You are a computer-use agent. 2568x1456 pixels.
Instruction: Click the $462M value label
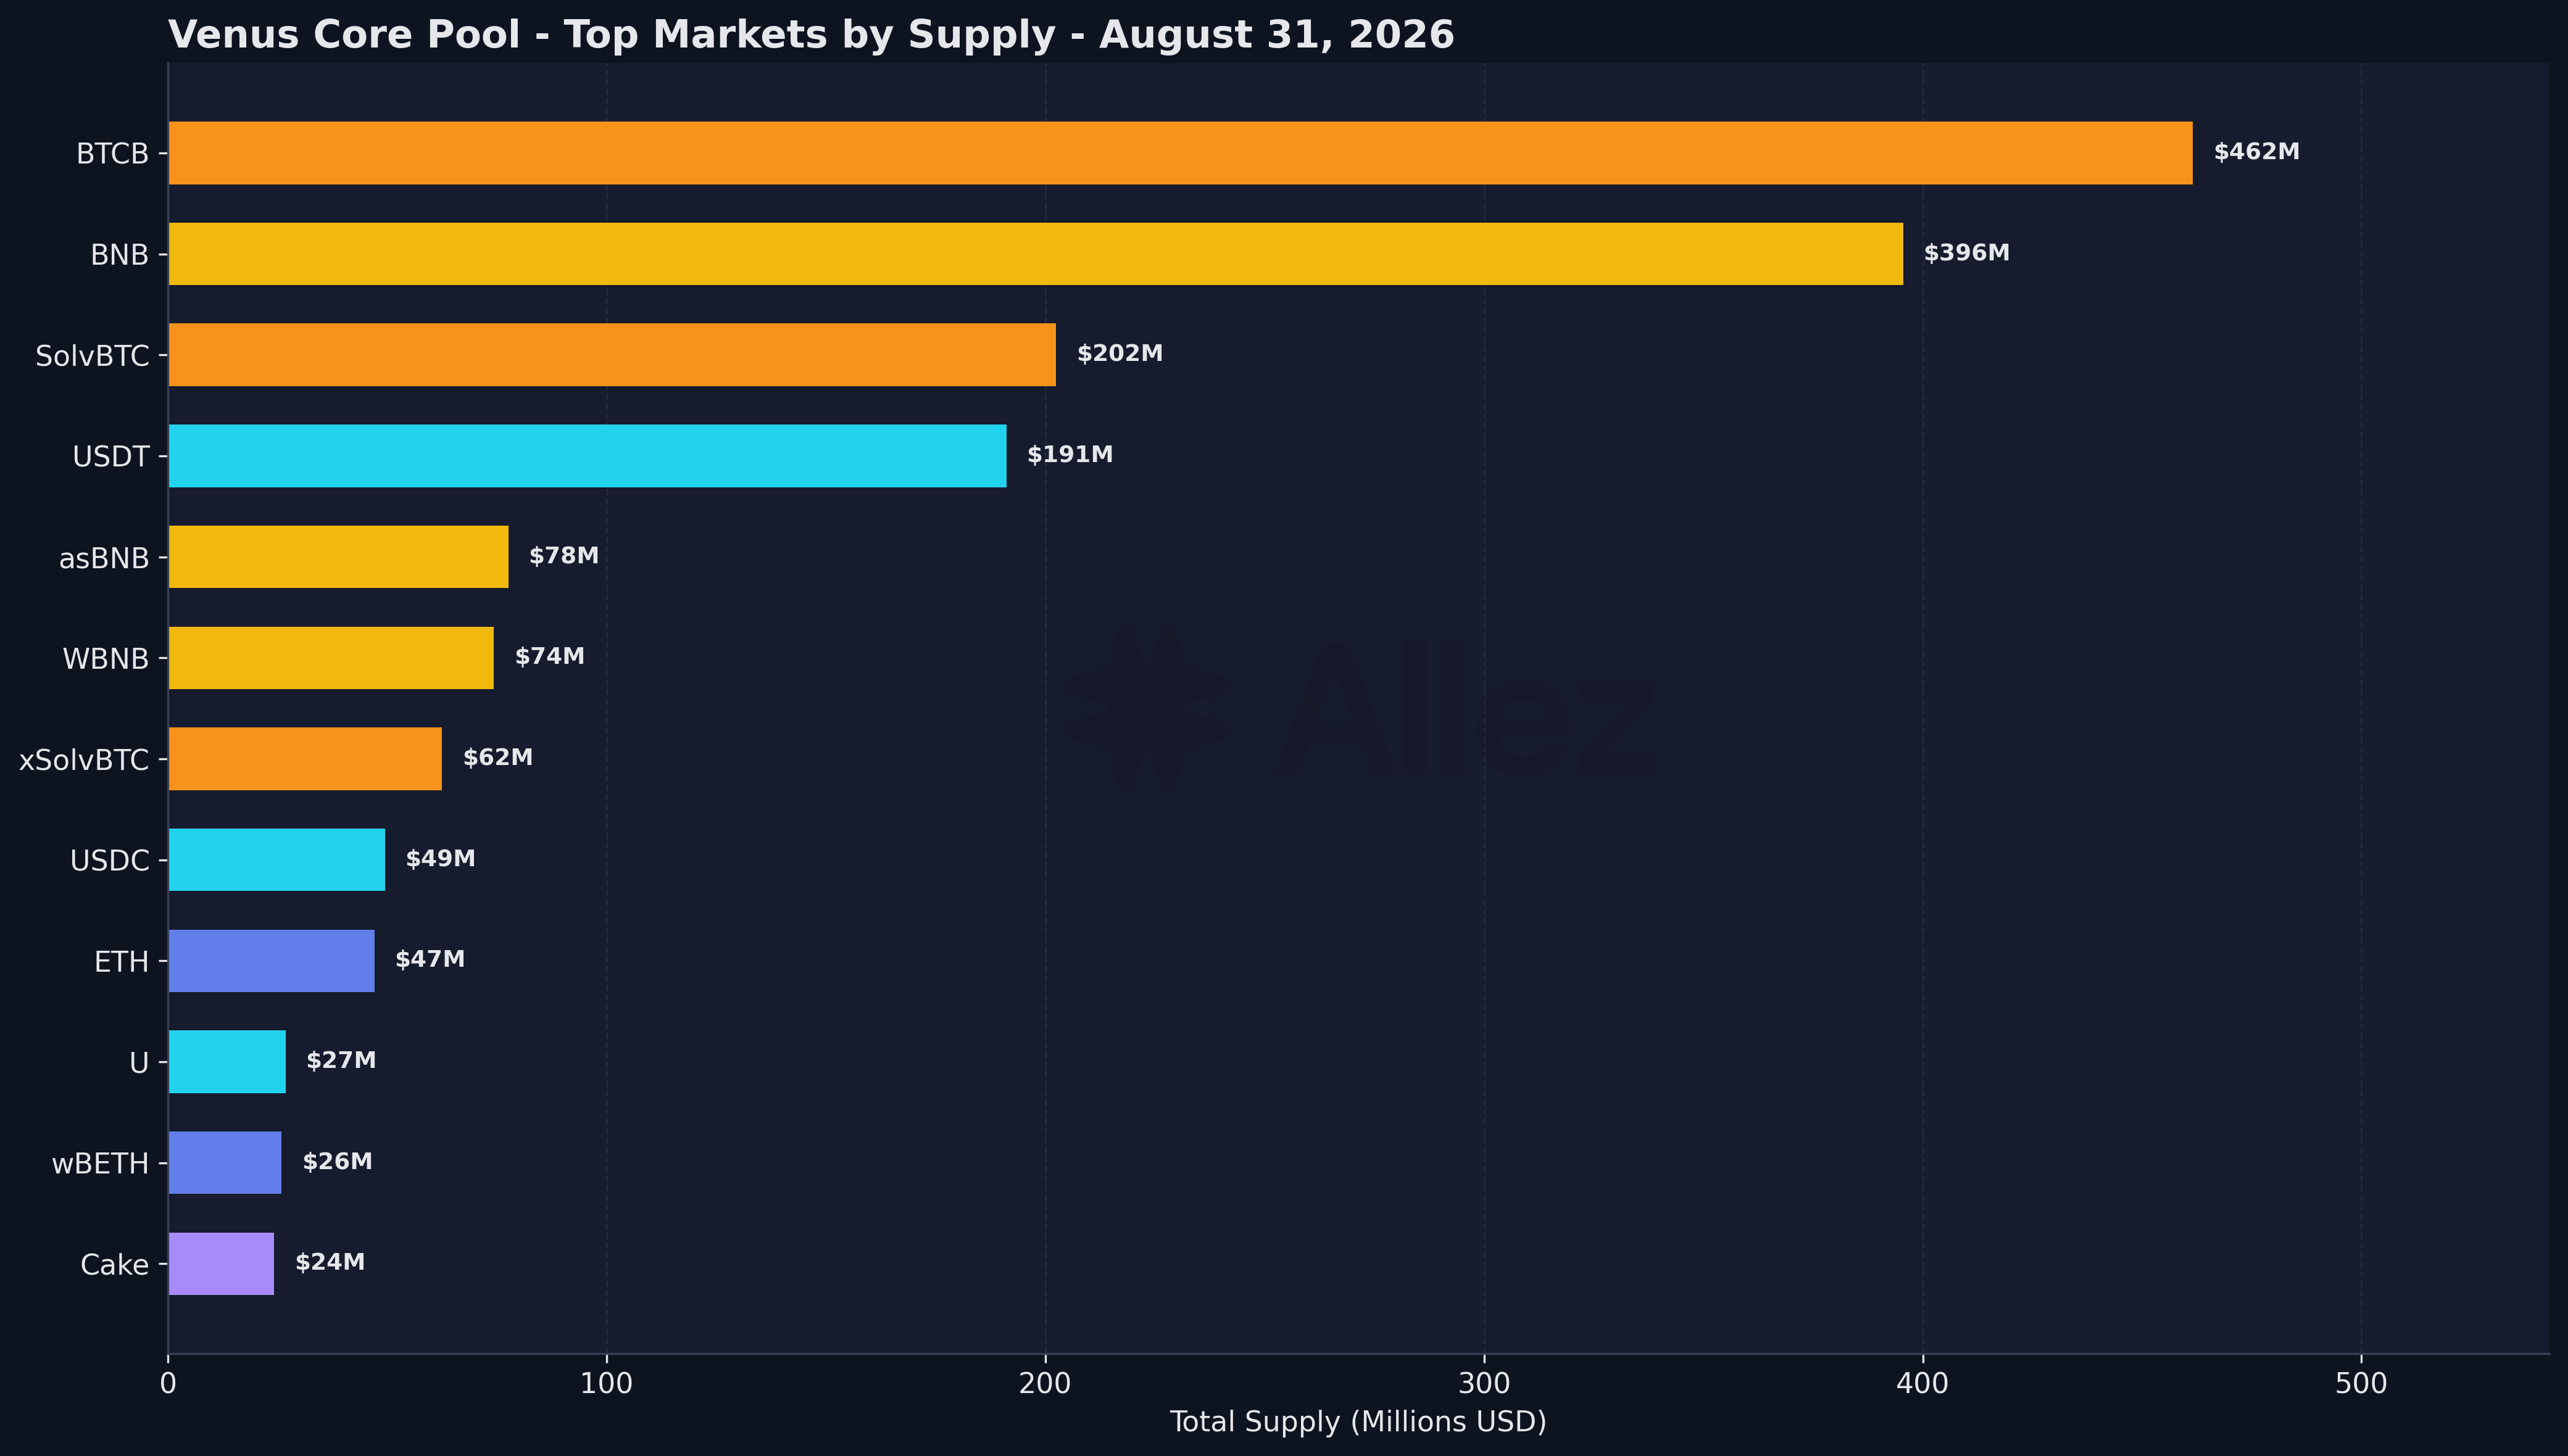2257,152
